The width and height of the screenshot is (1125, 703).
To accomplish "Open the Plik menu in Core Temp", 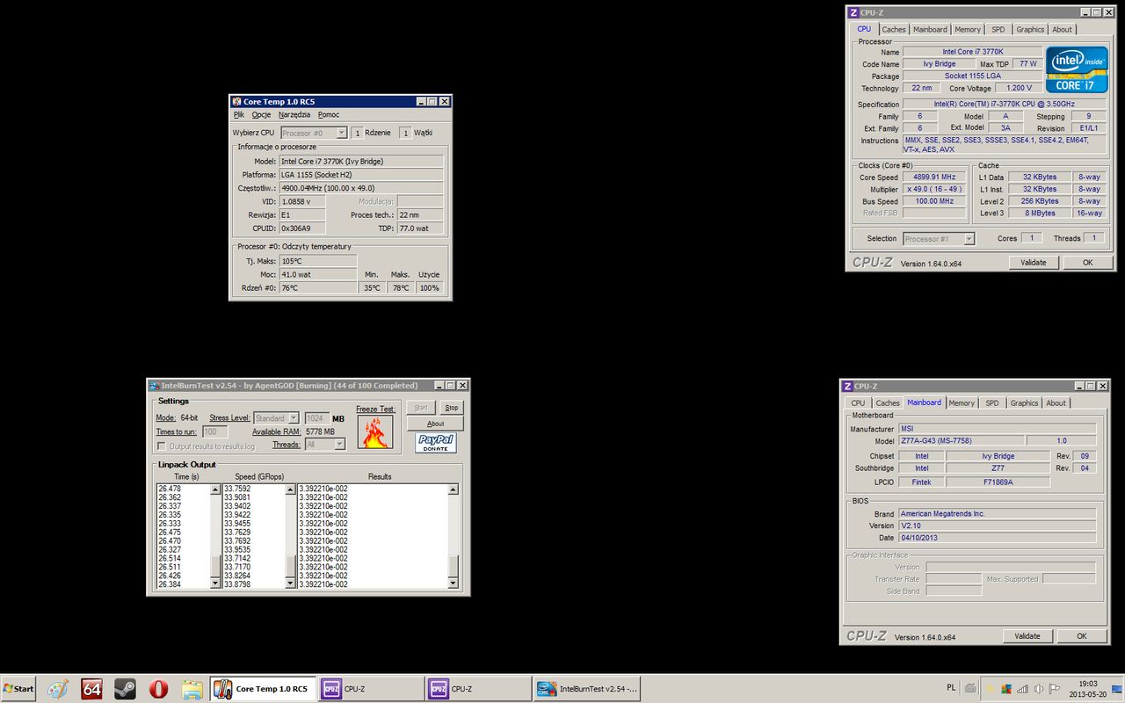I will pyautogui.click(x=239, y=115).
